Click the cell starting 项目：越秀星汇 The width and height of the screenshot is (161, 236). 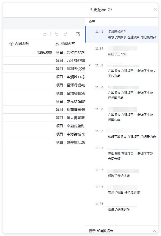[70, 142]
